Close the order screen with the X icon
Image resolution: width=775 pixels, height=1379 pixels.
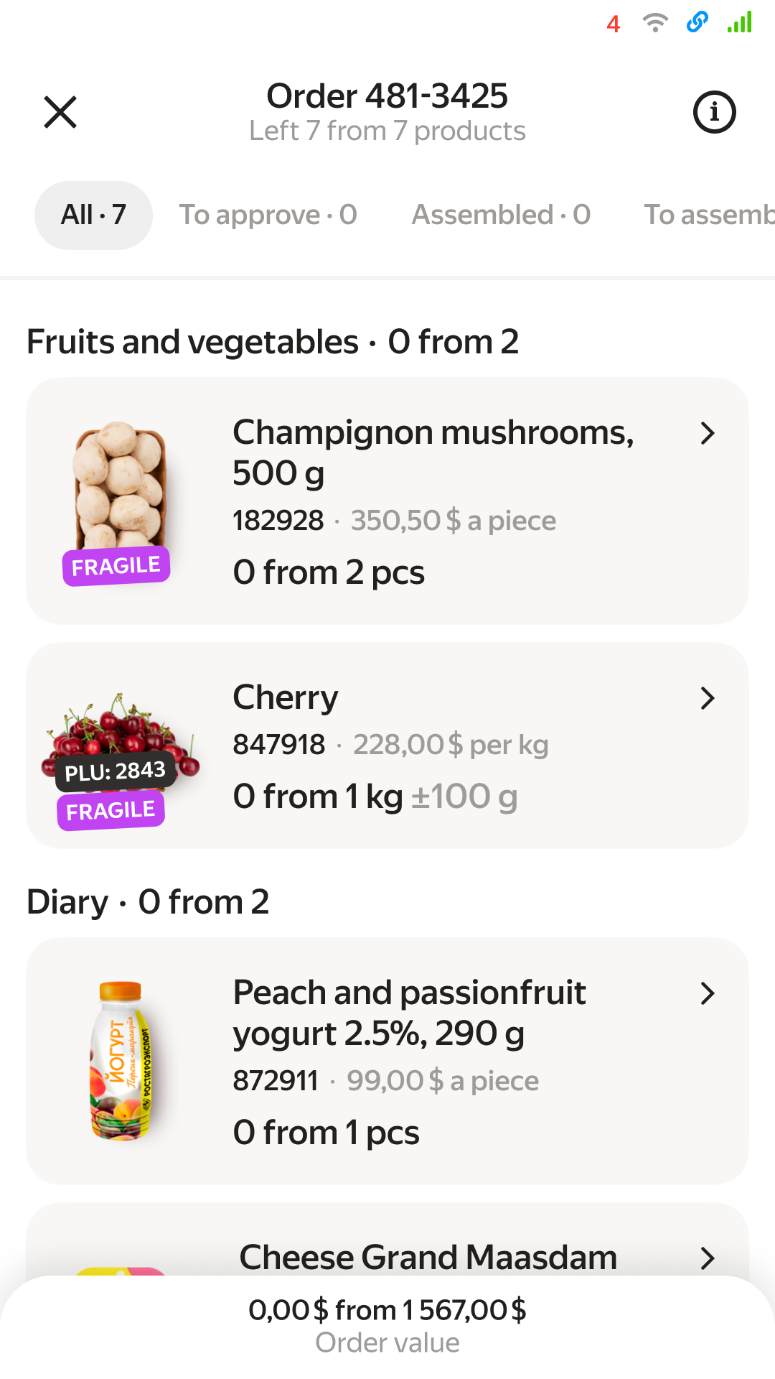(x=60, y=113)
